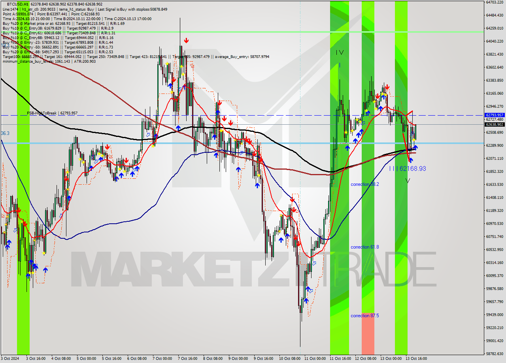
Task: Click the '7 Oct 16:00' time label
Action: 187,359
